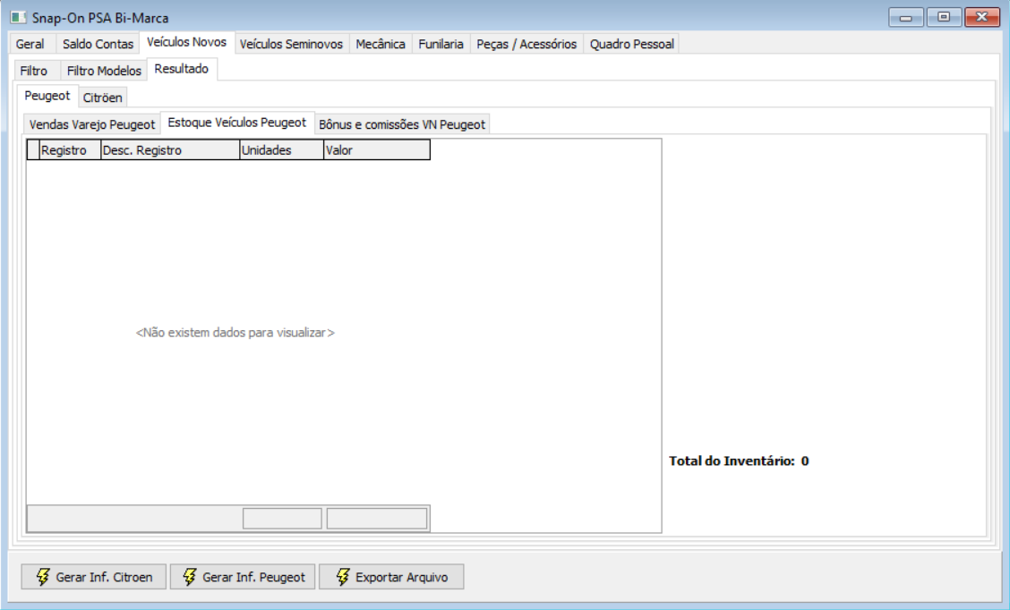1010x610 pixels.
Task: Click the Gerar Inf. Peugeot button
Action: tap(243, 577)
